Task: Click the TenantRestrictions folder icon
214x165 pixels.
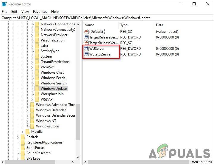Action: [x=37, y=62]
